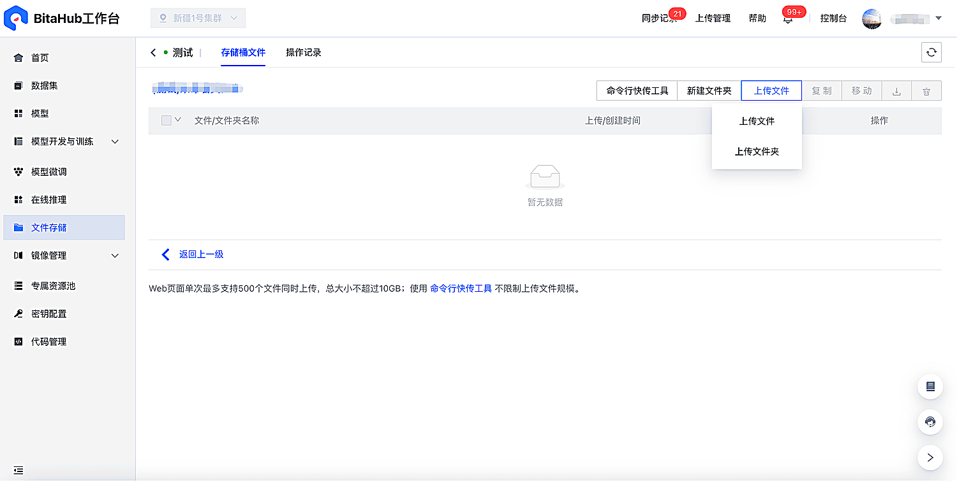Screen dimensions: 957x481
Task: Click the download icon in toolbar
Action: (x=896, y=91)
